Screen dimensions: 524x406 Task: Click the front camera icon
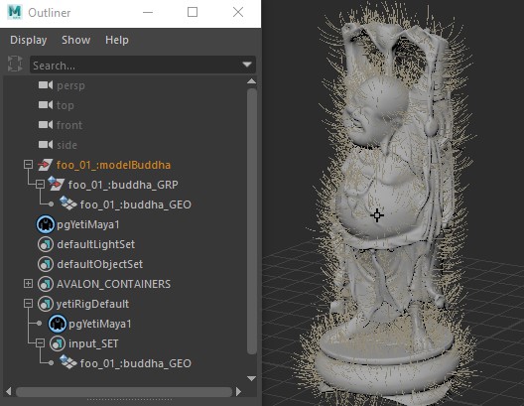click(x=46, y=125)
